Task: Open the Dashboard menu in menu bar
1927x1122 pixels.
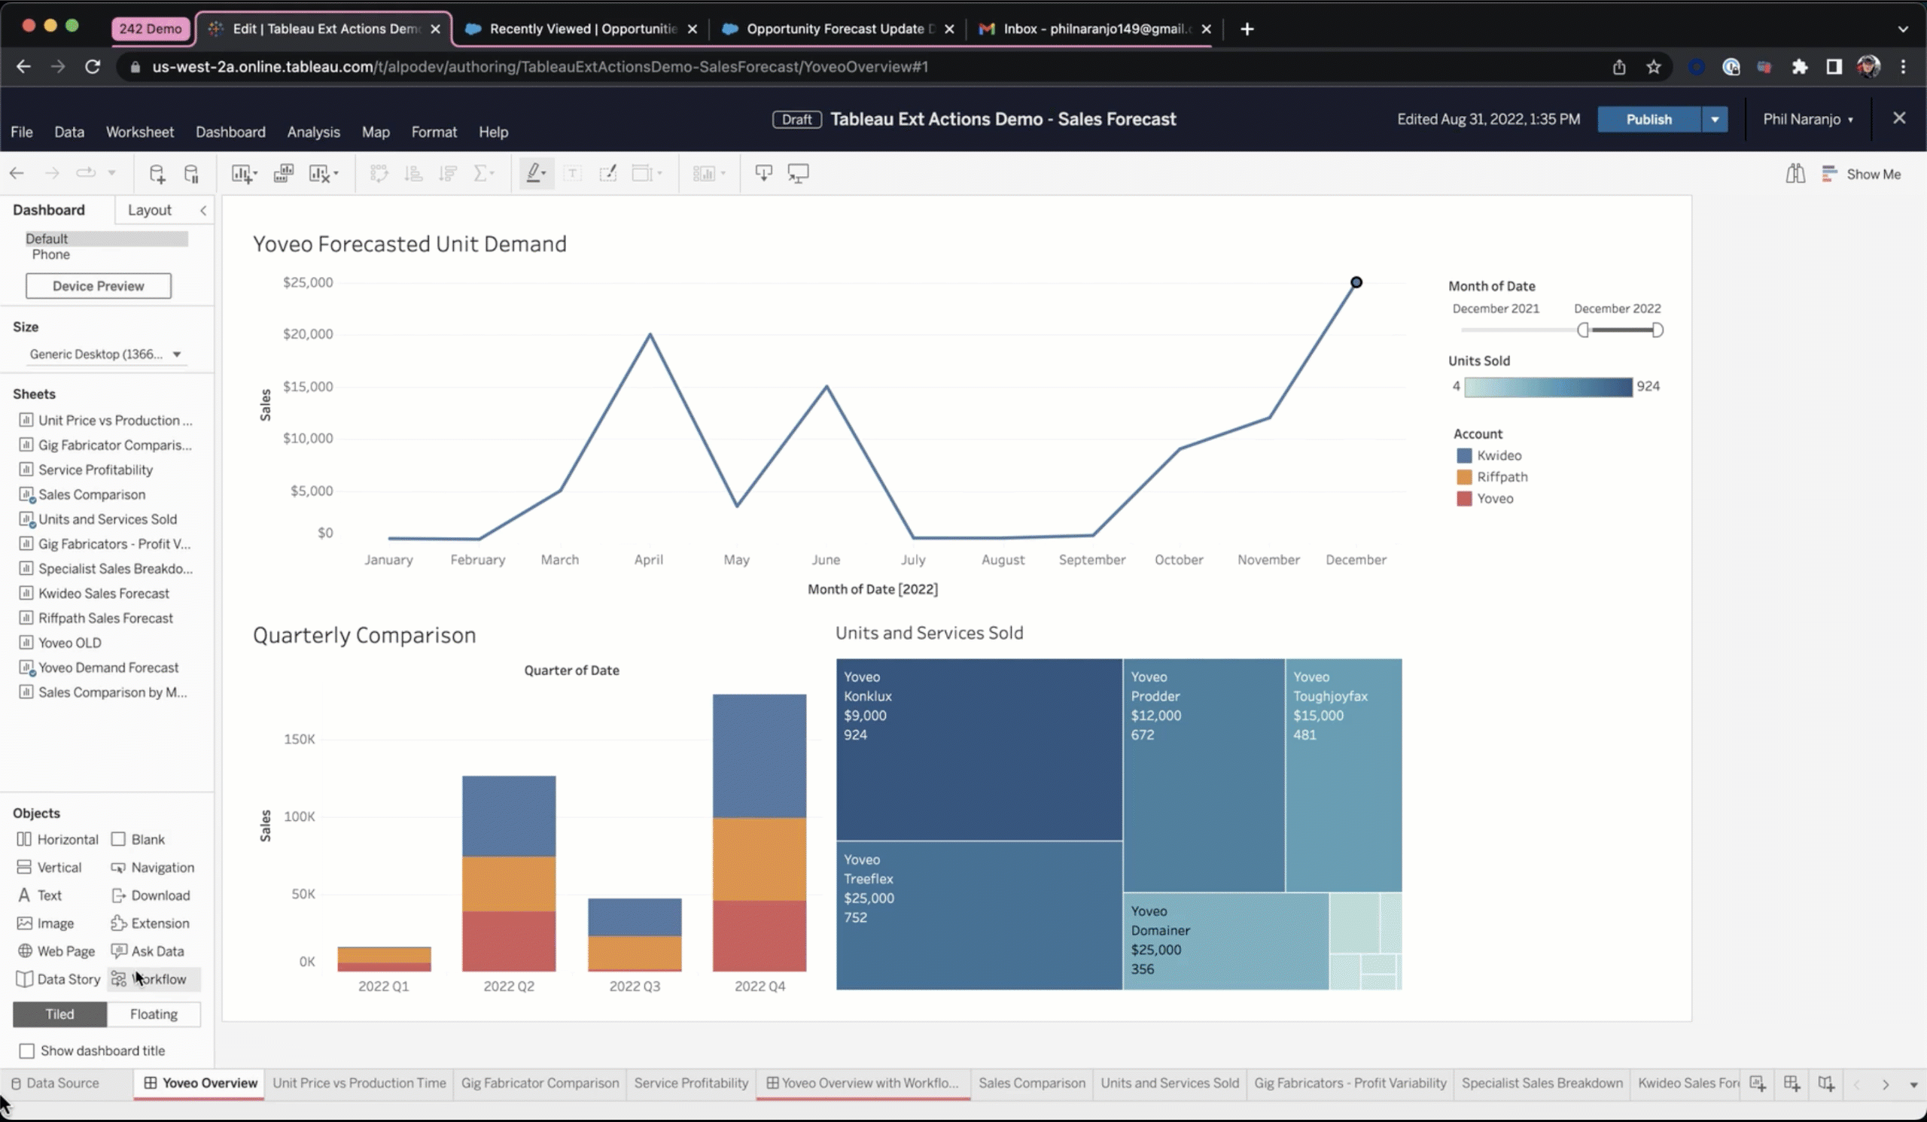Action: coord(230,131)
